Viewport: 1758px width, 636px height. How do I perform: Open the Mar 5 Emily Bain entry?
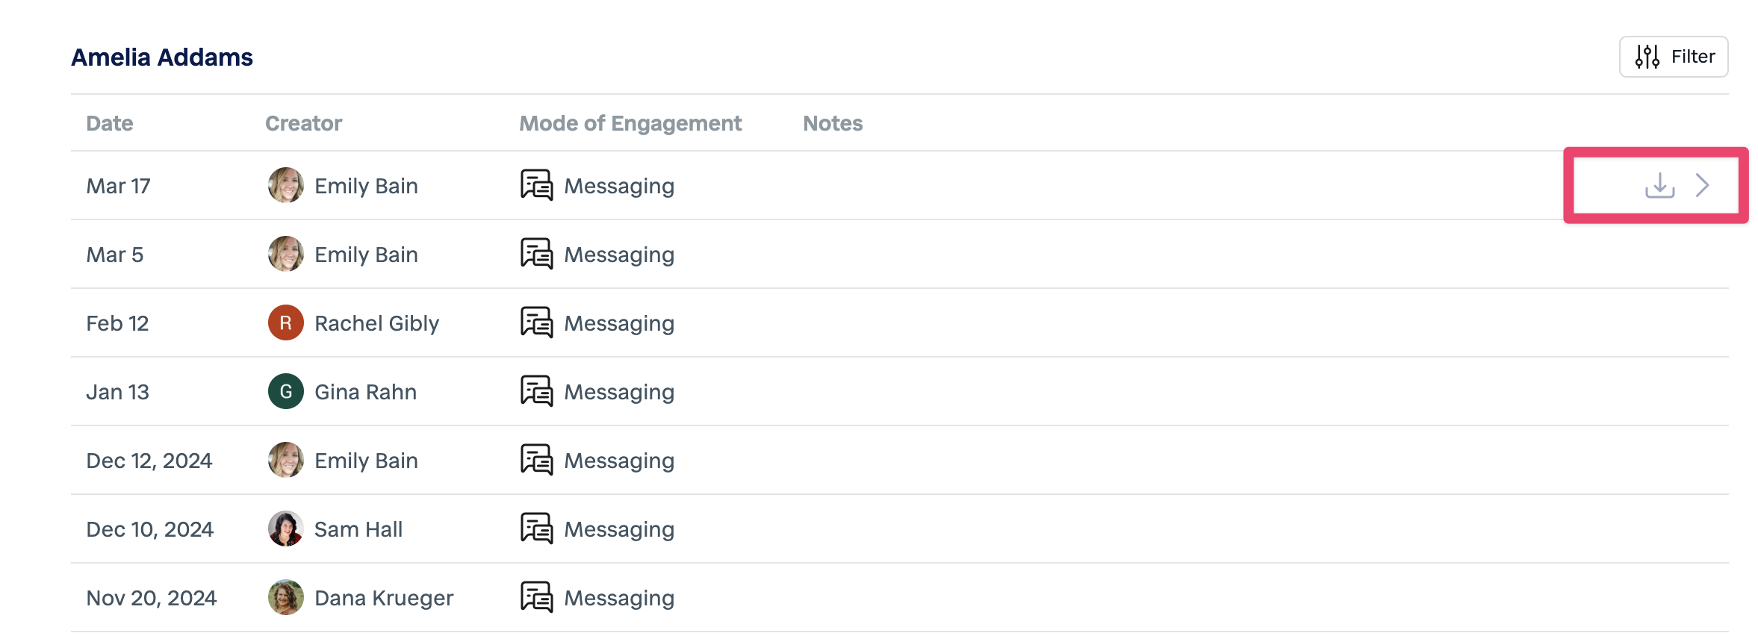tap(366, 255)
